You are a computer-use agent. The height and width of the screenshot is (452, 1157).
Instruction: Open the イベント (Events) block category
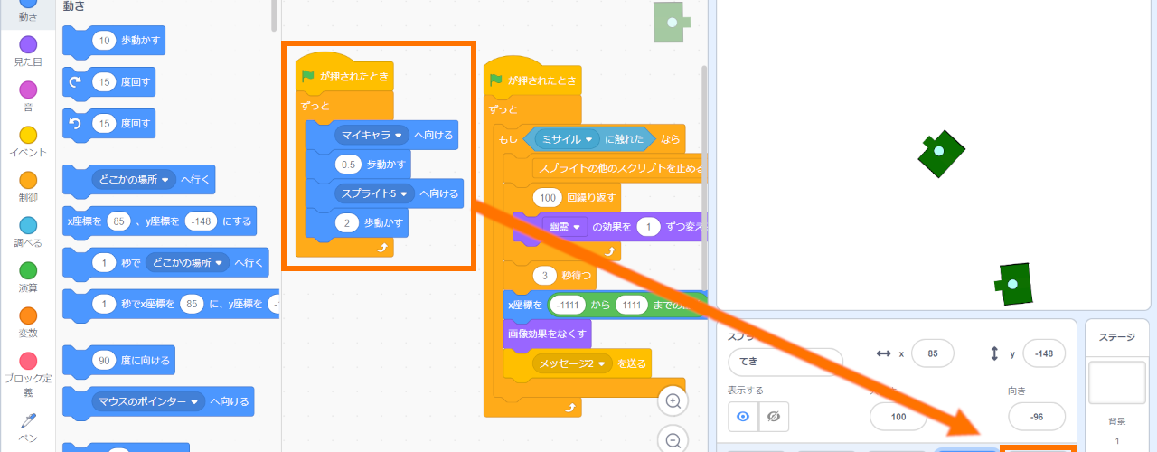[28, 141]
